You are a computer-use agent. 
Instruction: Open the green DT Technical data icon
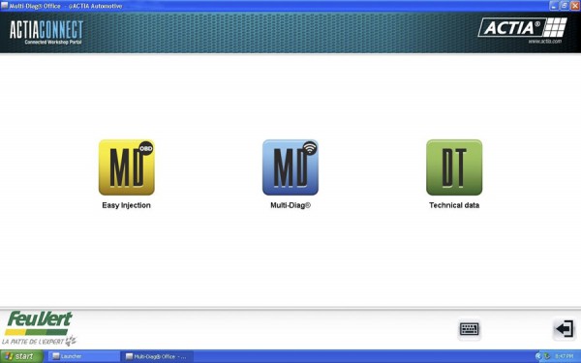(x=454, y=167)
